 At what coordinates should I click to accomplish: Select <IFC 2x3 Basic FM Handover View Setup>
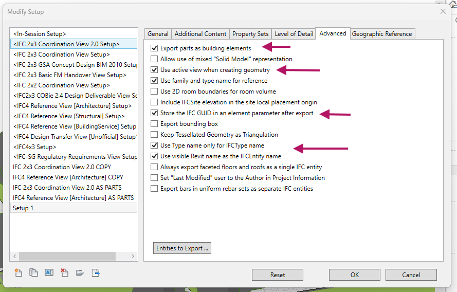point(74,75)
